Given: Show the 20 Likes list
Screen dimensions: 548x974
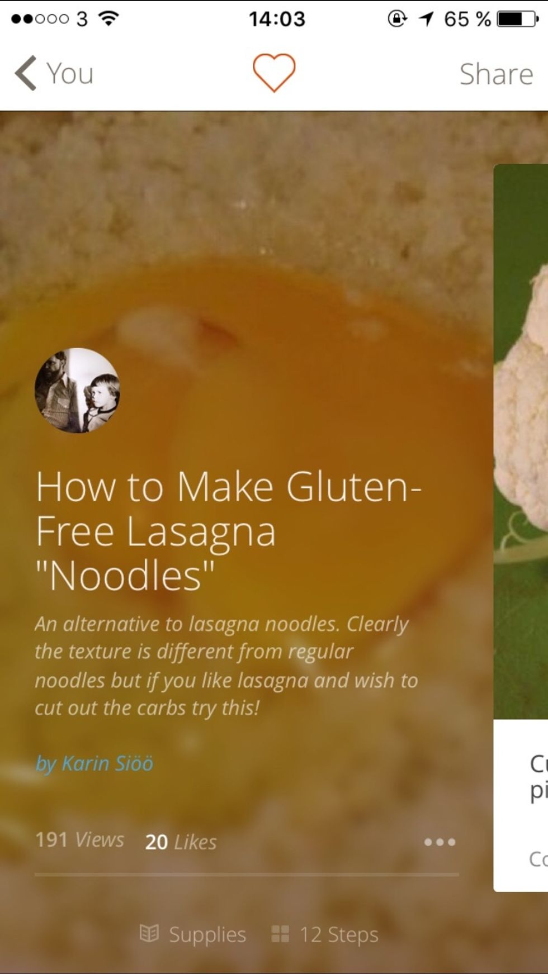Looking at the screenshot, I should 181,842.
